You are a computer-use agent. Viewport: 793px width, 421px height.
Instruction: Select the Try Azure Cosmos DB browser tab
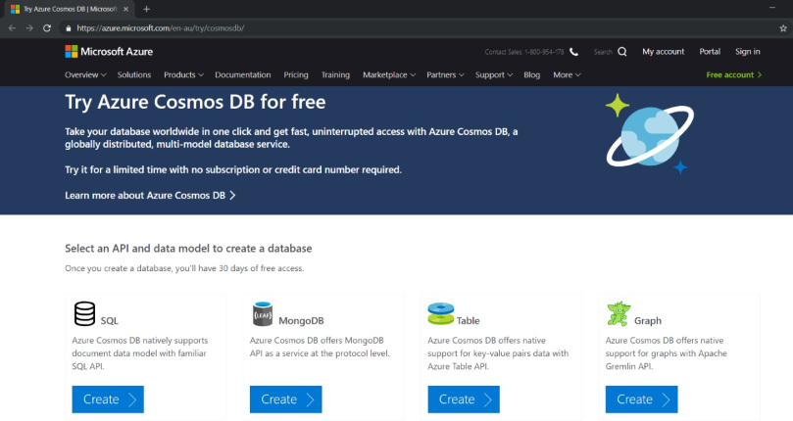pyautogui.click(x=70, y=9)
